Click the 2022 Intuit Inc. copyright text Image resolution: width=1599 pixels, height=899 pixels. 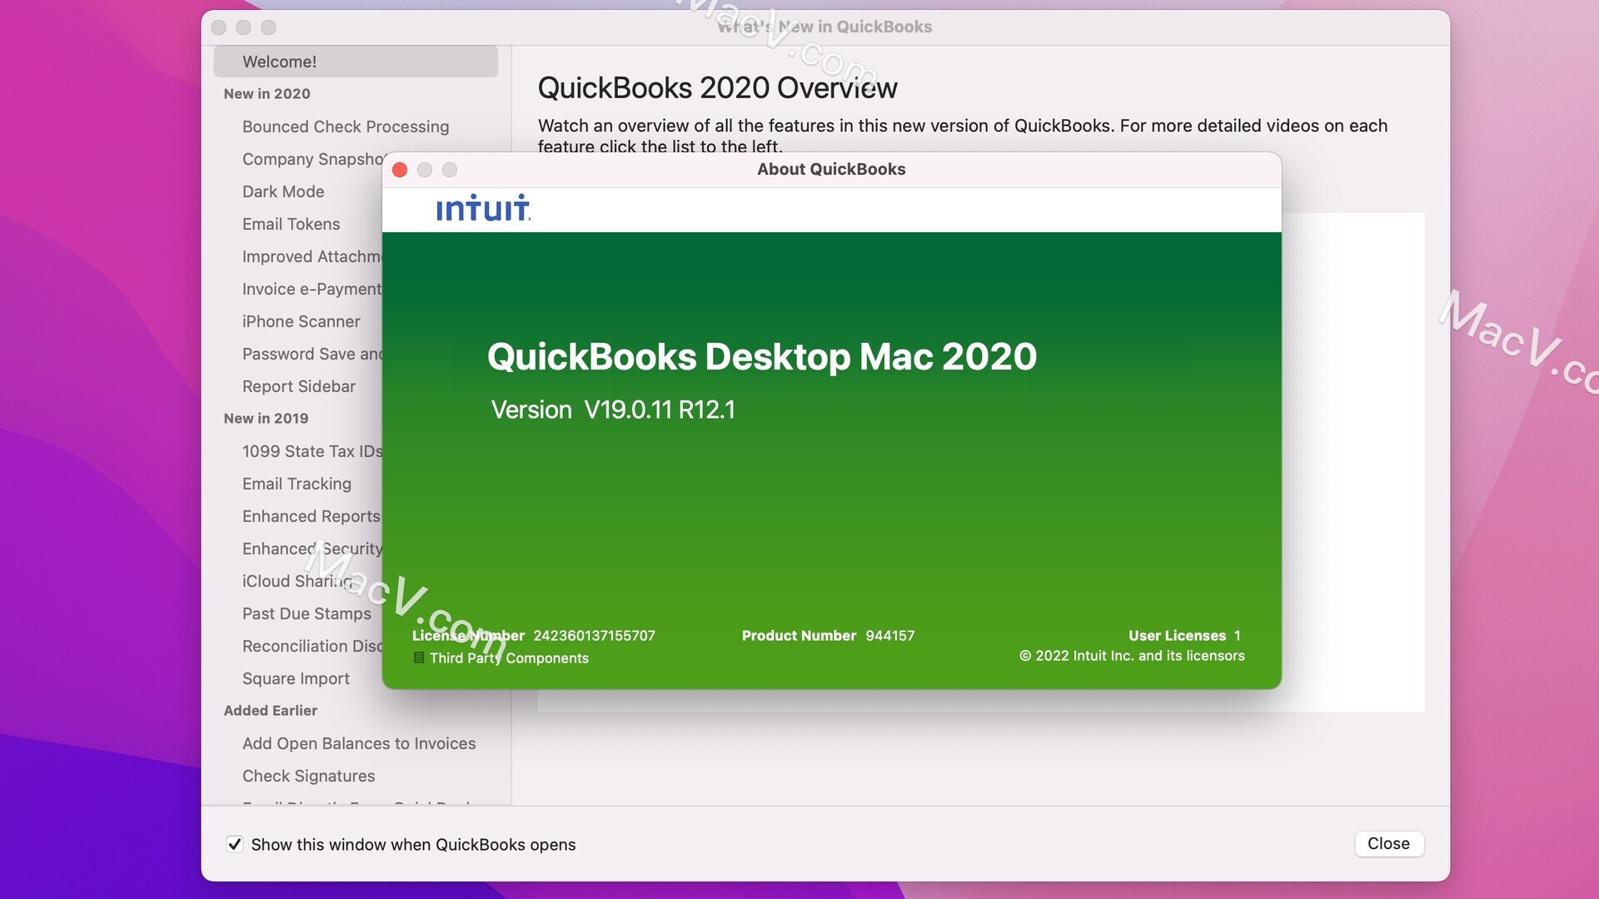(1132, 656)
